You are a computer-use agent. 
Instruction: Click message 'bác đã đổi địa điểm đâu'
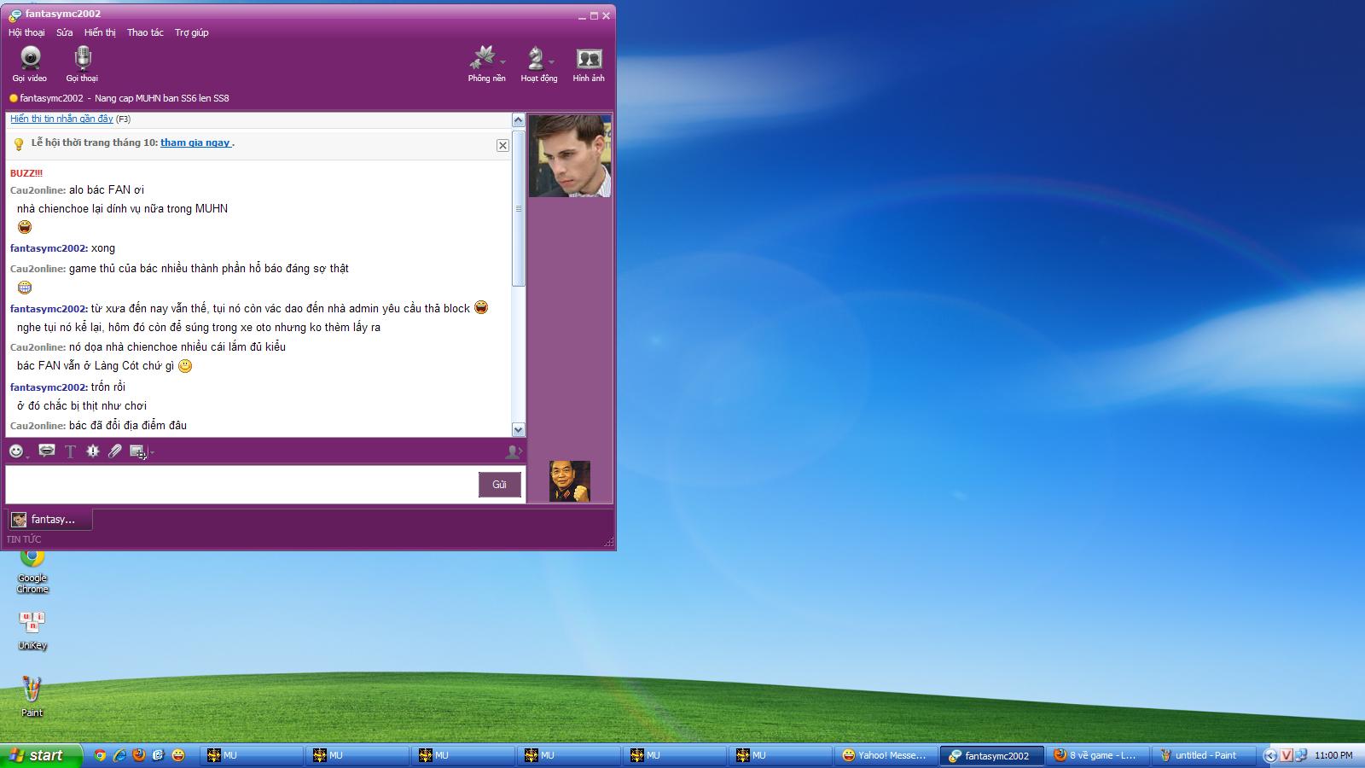[128, 425]
